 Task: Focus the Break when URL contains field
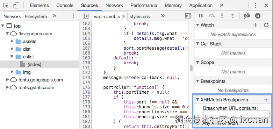coord(236,115)
